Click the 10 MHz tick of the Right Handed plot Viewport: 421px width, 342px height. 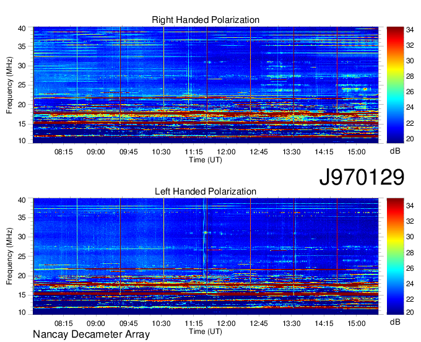coord(22,141)
